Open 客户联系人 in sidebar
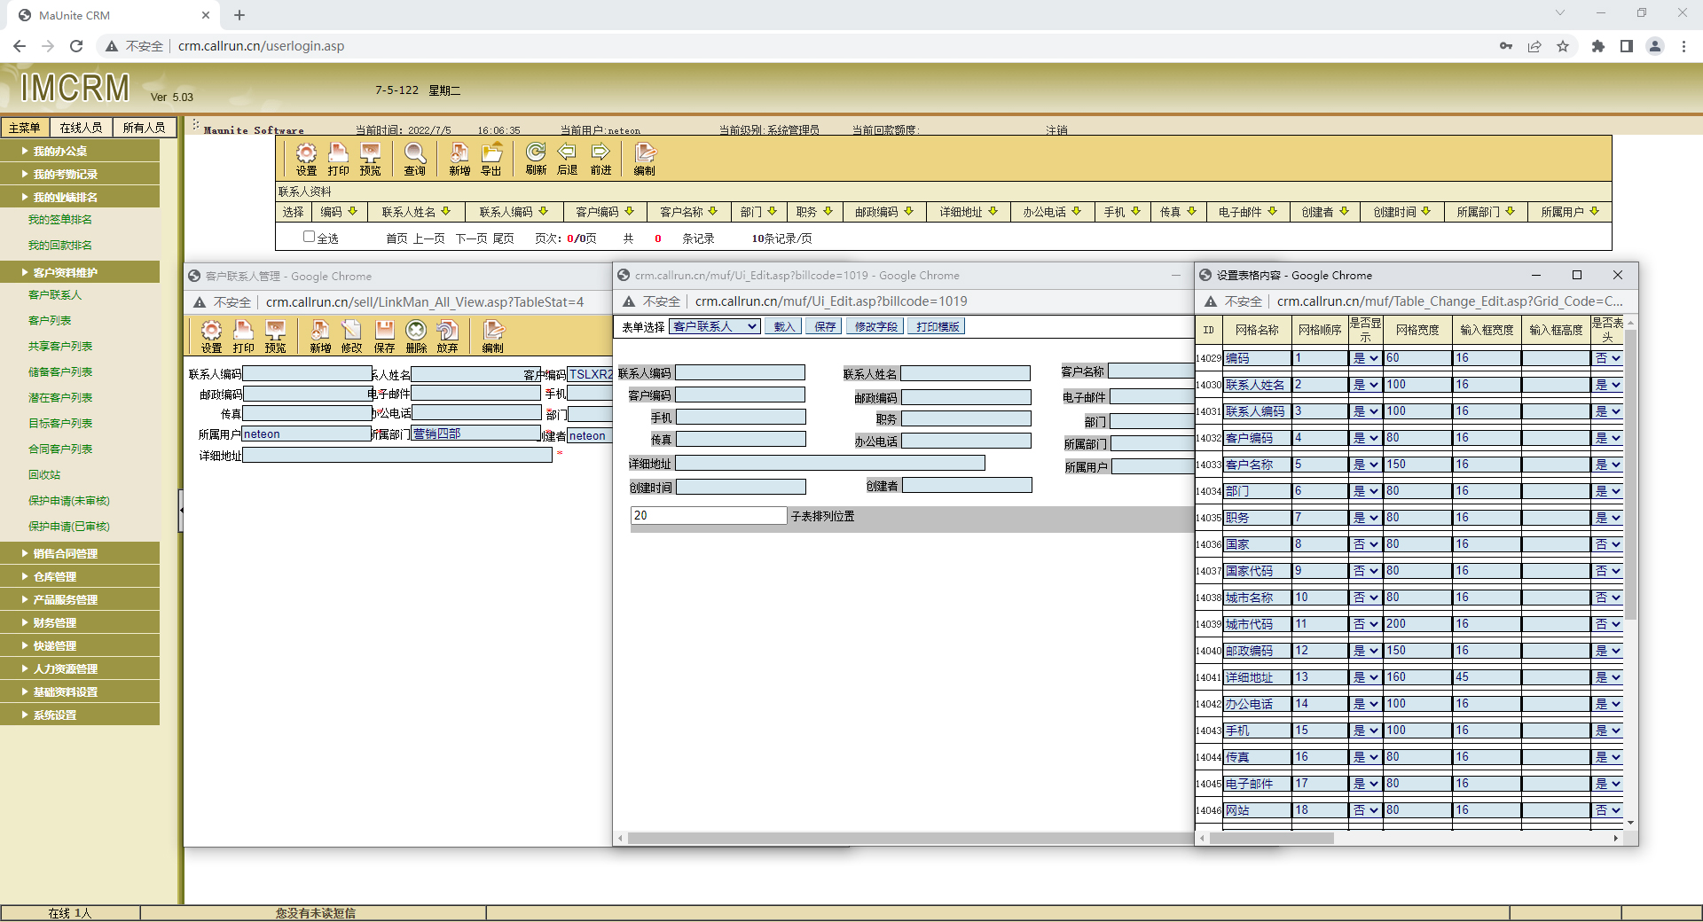Screen dimensions: 1703x922 point(55,295)
